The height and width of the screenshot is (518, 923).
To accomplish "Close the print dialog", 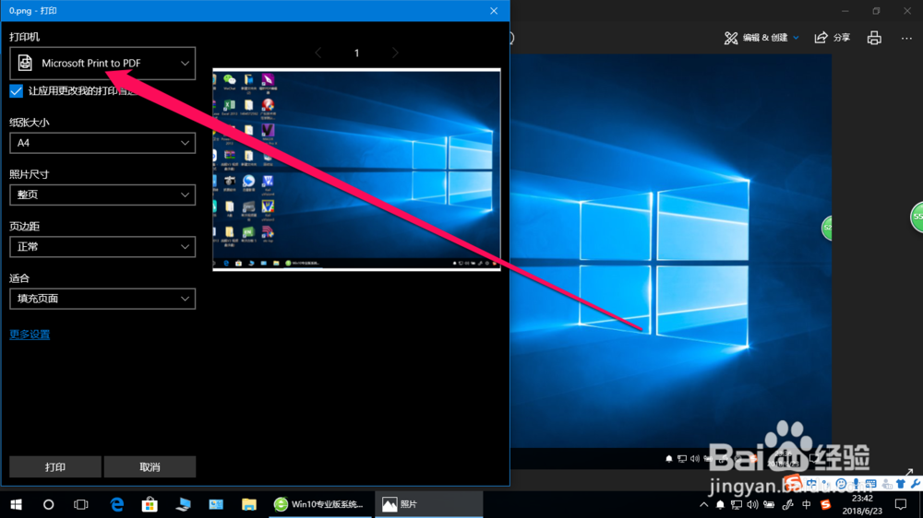I will [494, 10].
